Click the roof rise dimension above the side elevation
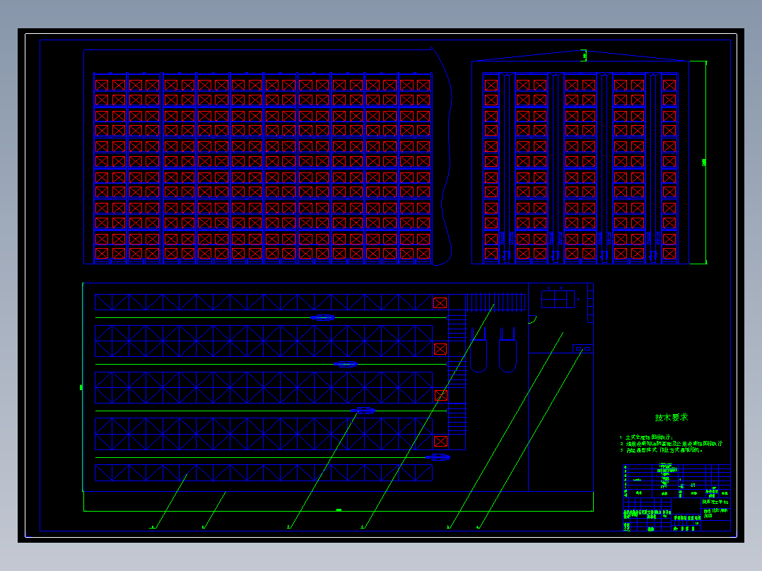Image resolution: width=762 pixels, height=571 pixels. (x=584, y=56)
